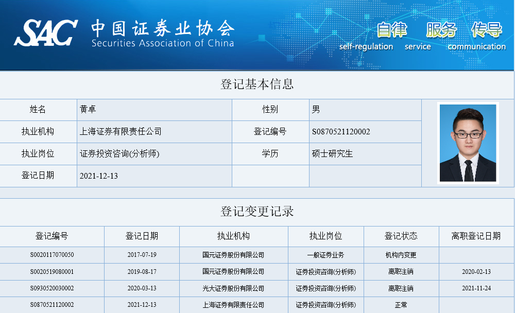515x313 pixels.
Task: Click 执业机构 label in basic info
Action: pyautogui.click(x=38, y=132)
